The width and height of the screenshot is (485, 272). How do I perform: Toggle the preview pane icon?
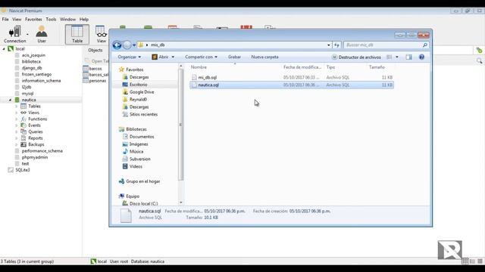(x=408, y=57)
